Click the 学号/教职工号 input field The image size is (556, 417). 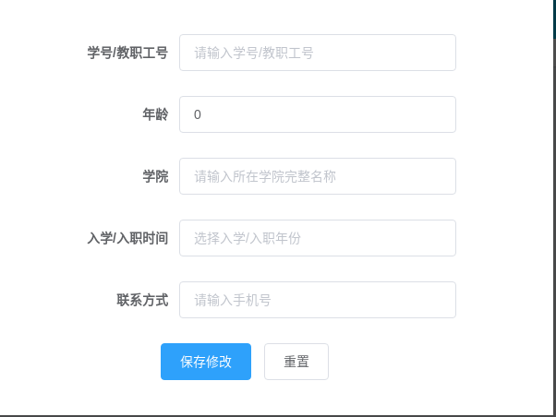point(317,54)
